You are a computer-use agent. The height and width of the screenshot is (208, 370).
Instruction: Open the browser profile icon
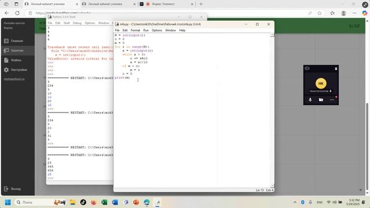tap(343, 13)
